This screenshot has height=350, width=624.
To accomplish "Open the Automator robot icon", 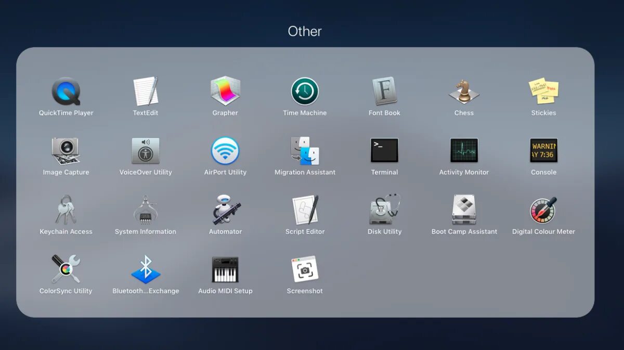I will tap(226, 211).
